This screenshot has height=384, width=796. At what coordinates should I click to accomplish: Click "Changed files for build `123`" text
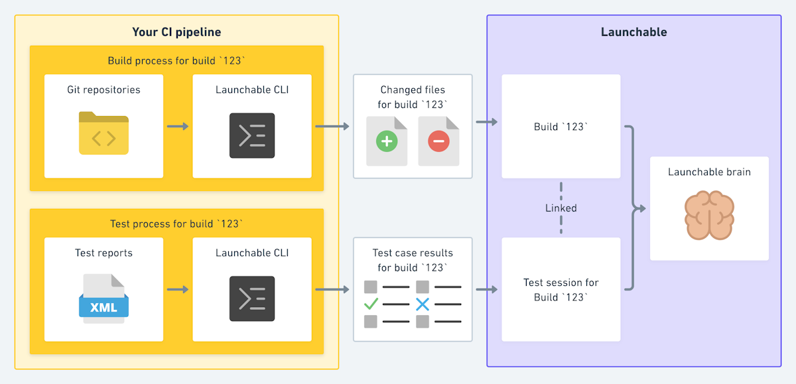[x=413, y=97]
